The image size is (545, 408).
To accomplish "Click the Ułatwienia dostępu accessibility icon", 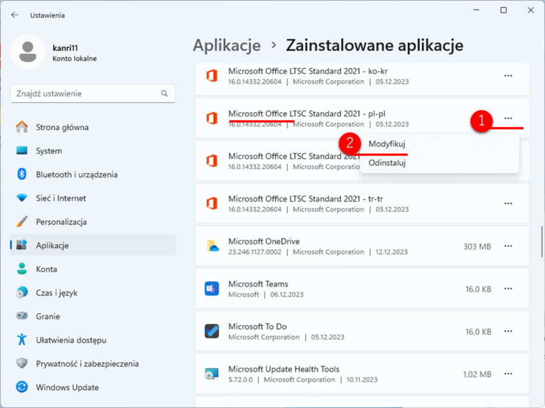I will tap(22, 340).
